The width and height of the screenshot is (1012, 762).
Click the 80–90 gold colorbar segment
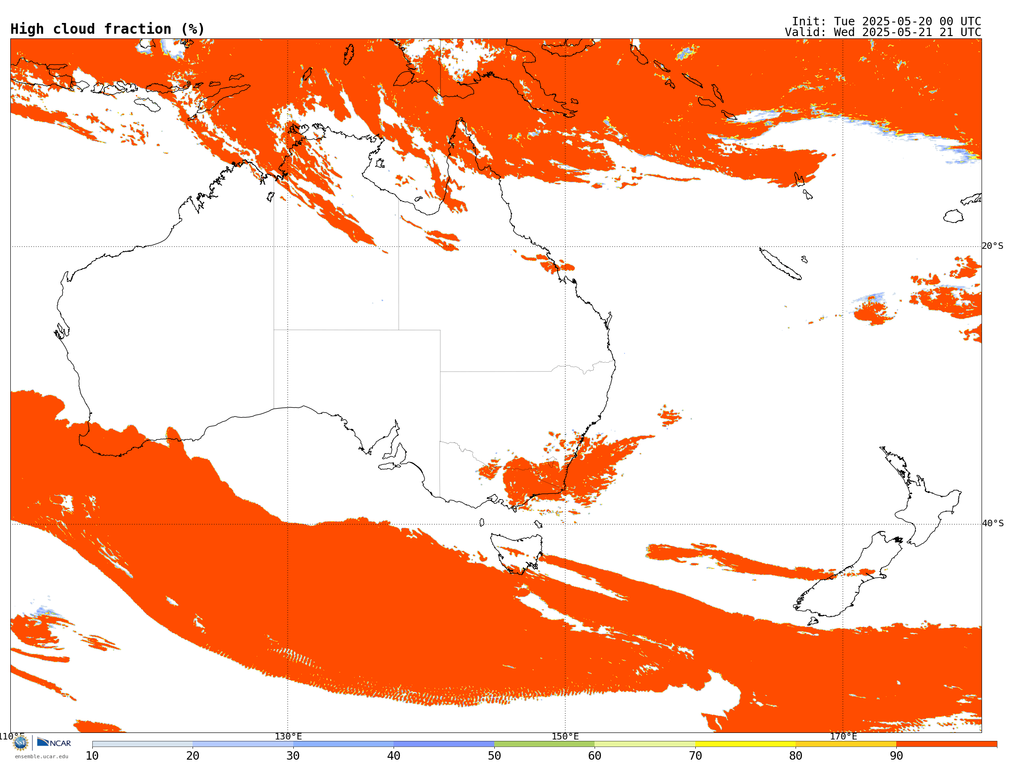point(846,744)
